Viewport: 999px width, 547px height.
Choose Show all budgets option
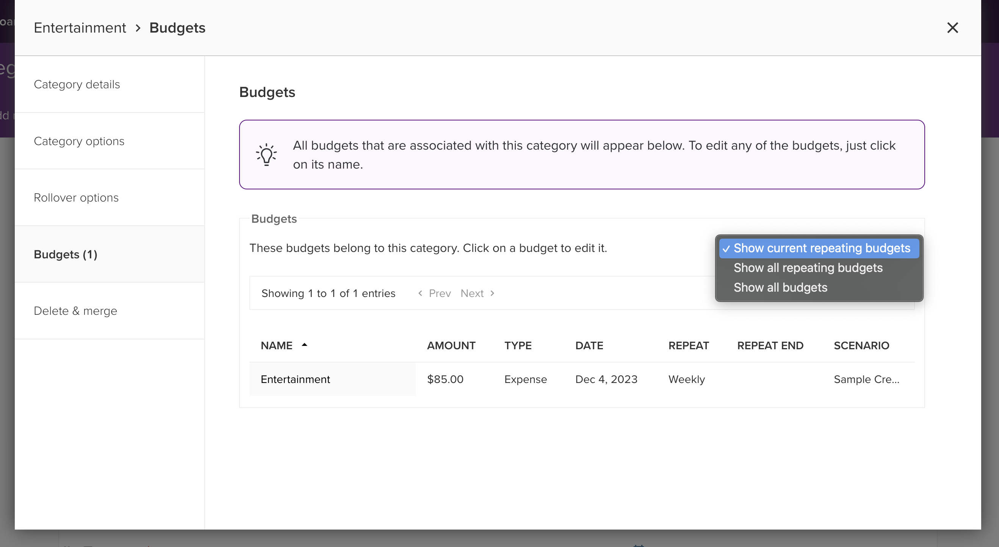(780, 288)
